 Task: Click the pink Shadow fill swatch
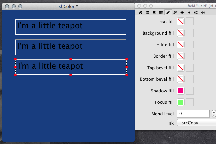[181, 91]
